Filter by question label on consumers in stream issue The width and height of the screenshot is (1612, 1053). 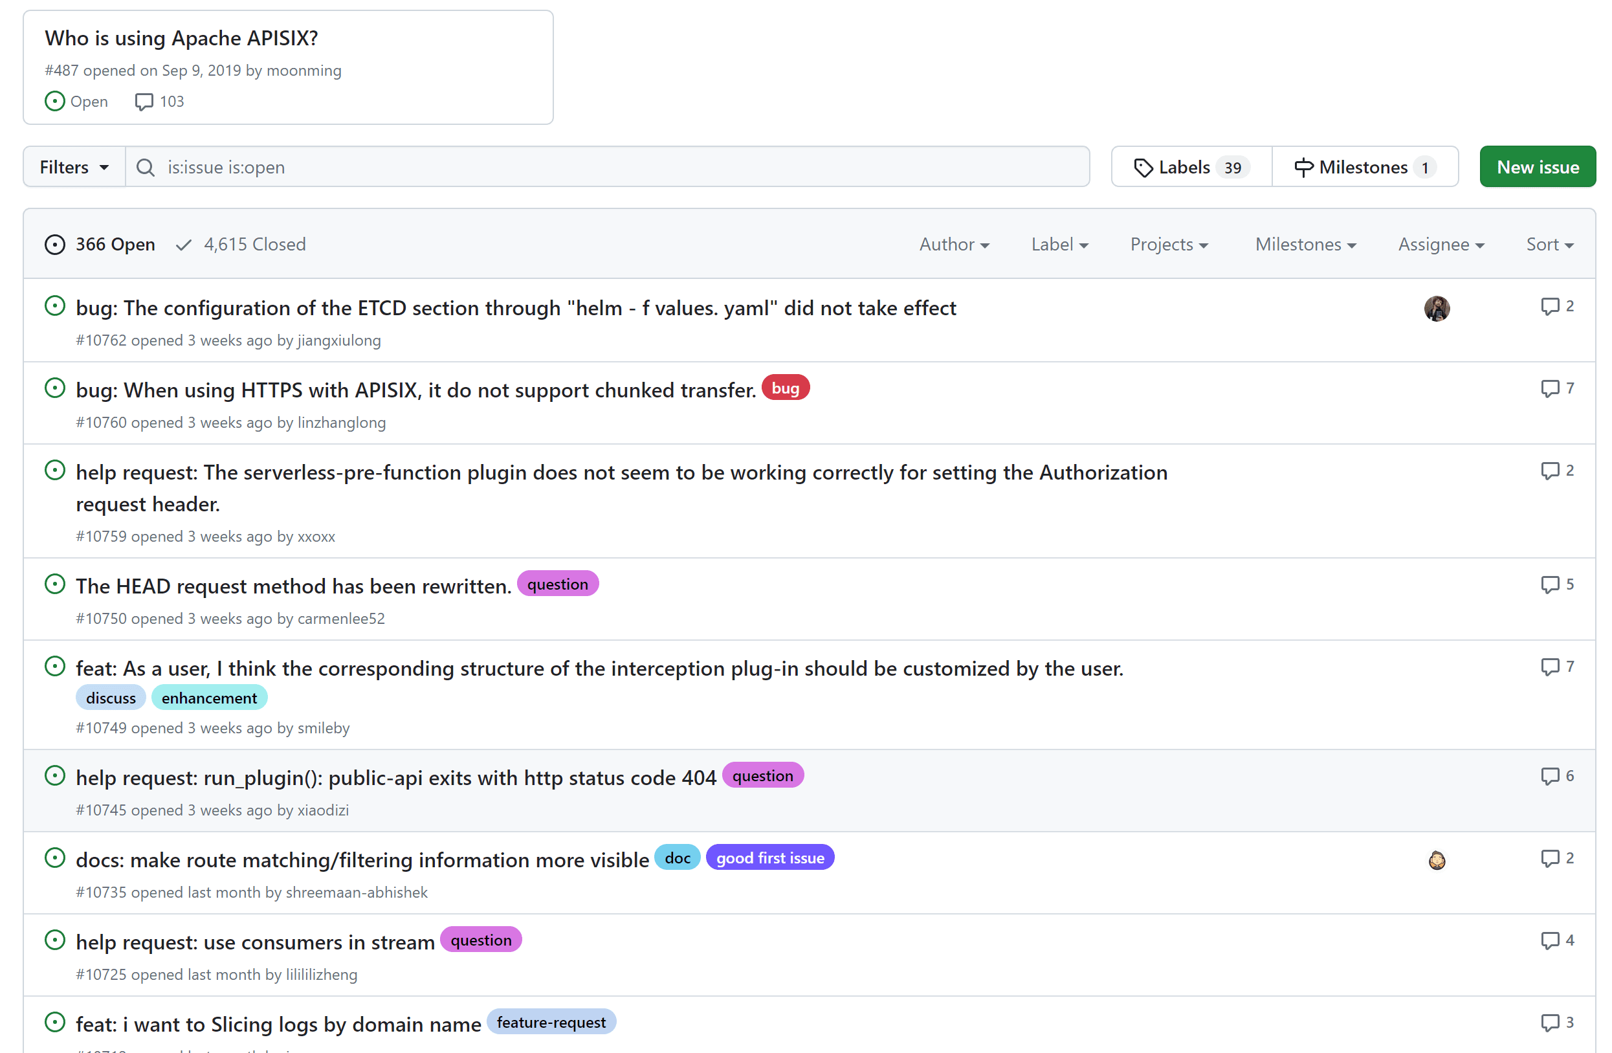(481, 940)
